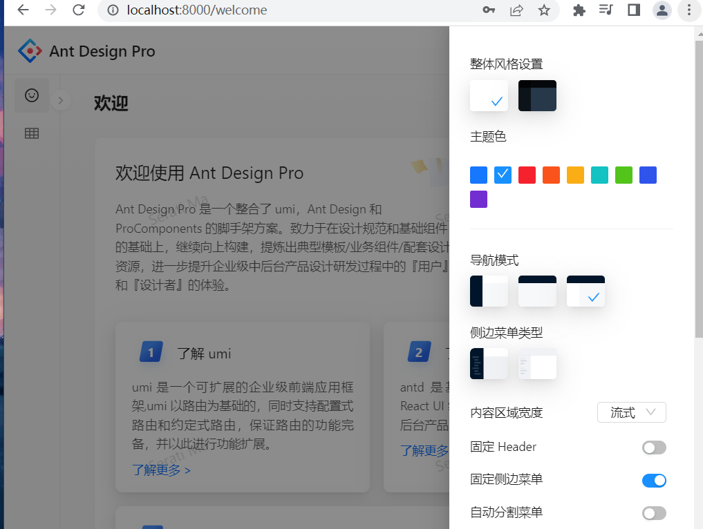Image resolution: width=703 pixels, height=529 pixels.
Task: Choose the side menu navigation layout
Action: tap(489, 291)
